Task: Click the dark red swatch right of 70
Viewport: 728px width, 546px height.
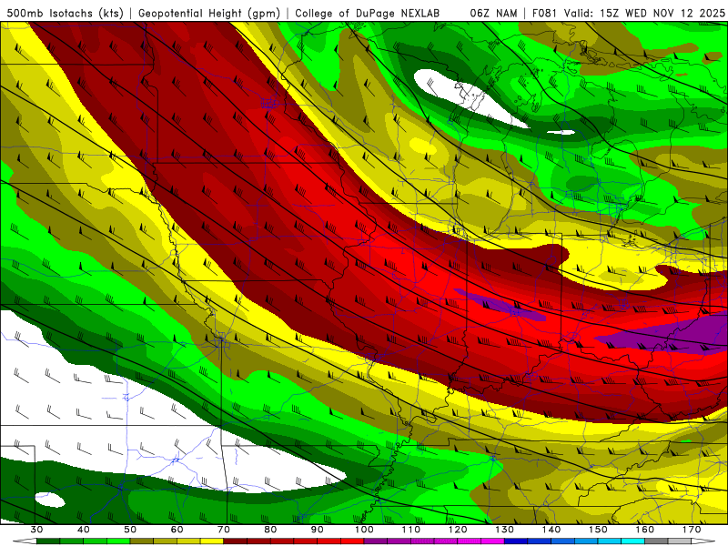Action: coord(236,541)
